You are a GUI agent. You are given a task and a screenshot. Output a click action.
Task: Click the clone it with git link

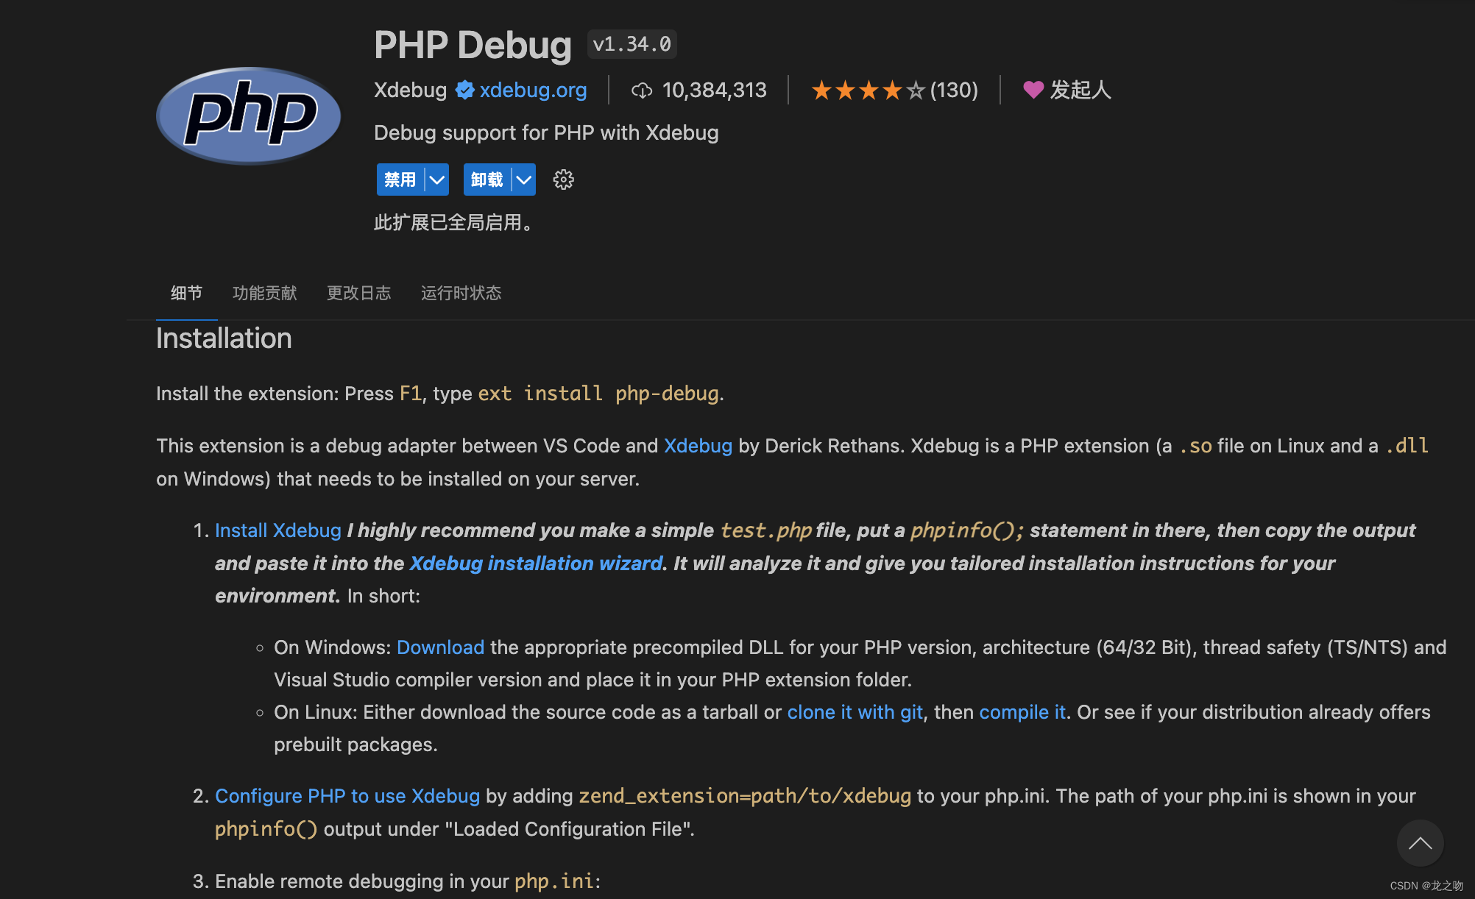(x=854, y=712)
